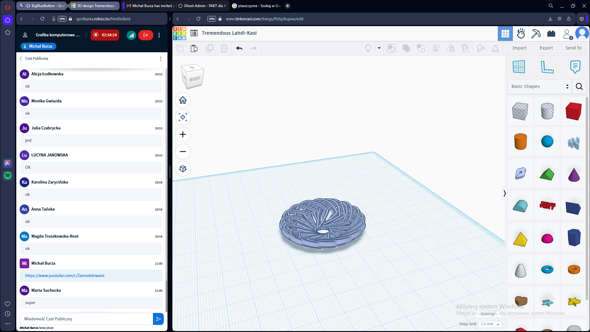Click the undo arrow in the toolbar
This screenshot has height=332, width=590.
pos(239,48)
